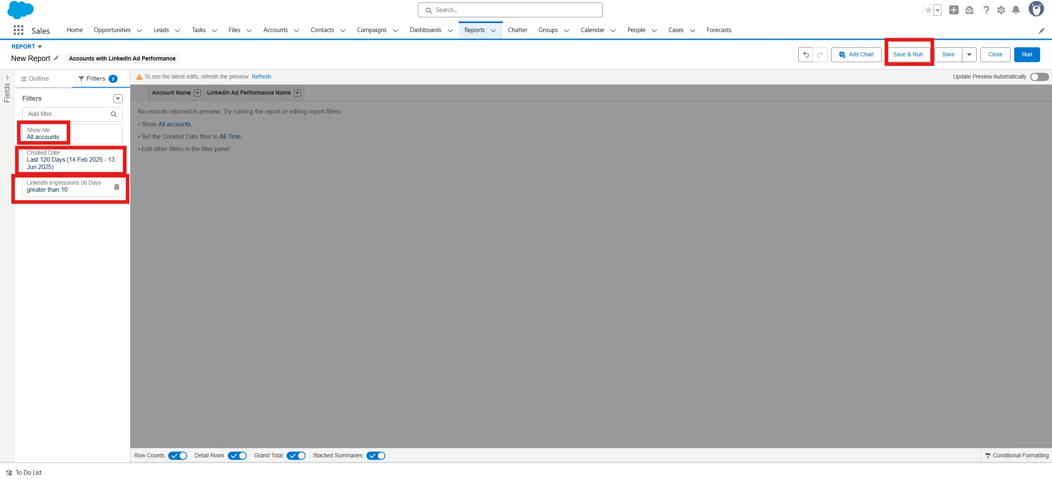Open the Account Name column dropdown
Screen dimensions: 1052x480
pyautogui.click(x=197, y=93)
